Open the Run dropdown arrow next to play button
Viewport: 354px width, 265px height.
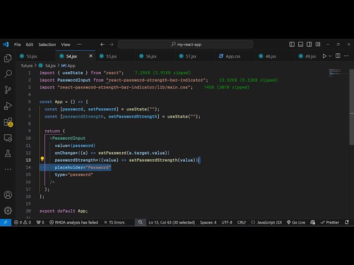coord(331,56)
